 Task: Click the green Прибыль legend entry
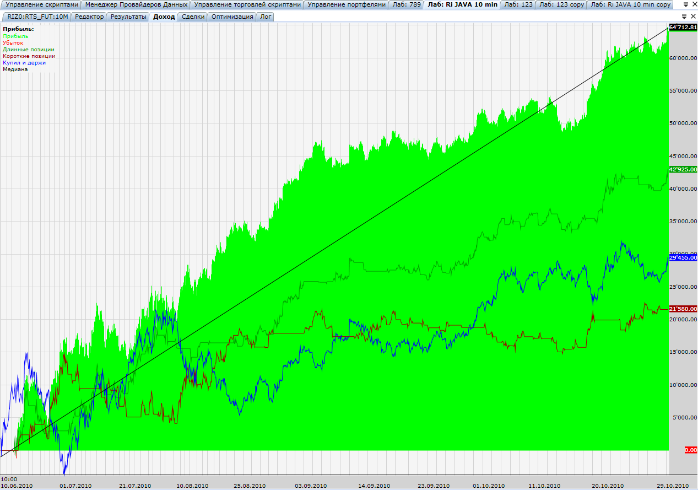point(15,36)
